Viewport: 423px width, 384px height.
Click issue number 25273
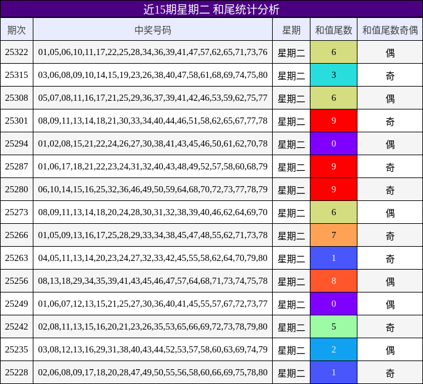(x=17, y=212)
